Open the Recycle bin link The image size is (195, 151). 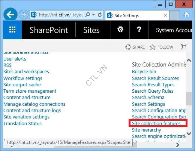coord(144,72)
